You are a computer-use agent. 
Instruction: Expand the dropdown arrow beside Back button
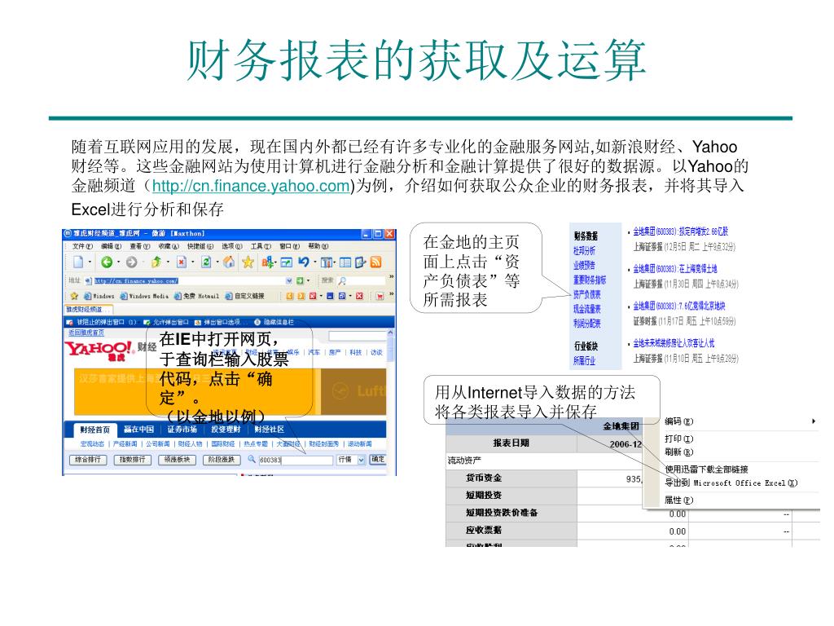click(119, 262)
